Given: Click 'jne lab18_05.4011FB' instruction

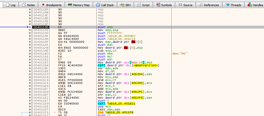Looking at the screenshot, I should point(115,113).
